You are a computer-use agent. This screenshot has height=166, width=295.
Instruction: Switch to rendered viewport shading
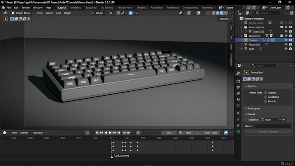226,13
